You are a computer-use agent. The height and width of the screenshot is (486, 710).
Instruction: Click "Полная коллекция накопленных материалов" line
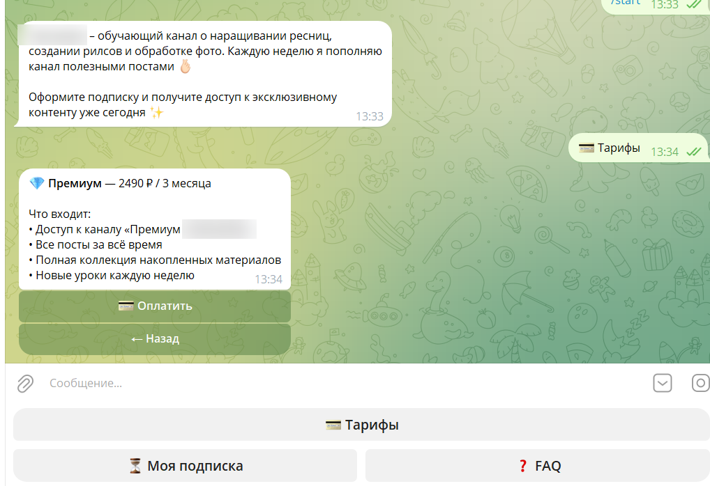158,260
